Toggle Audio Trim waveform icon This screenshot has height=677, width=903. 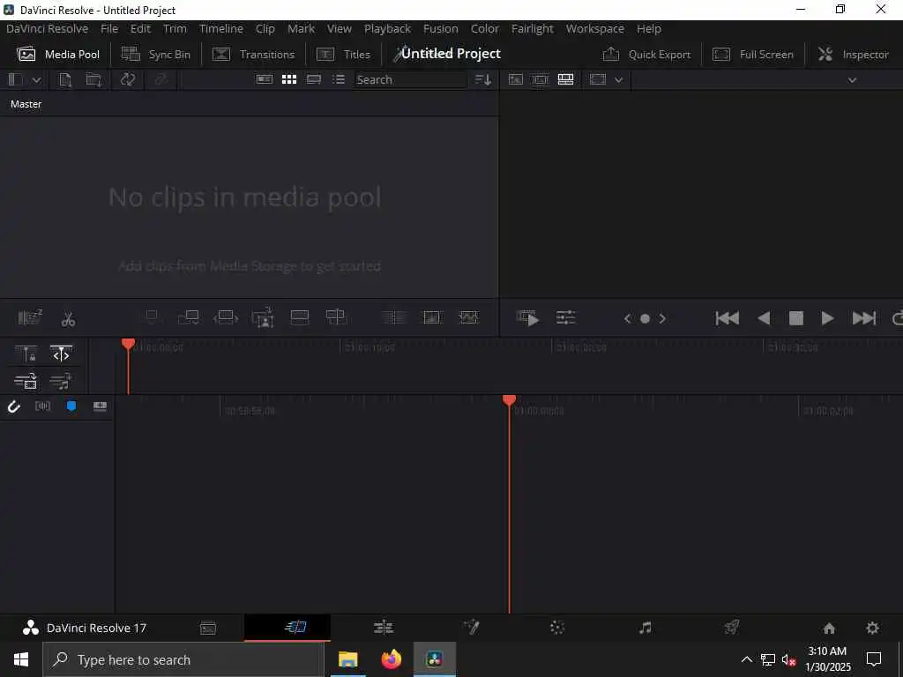pos(42,406)
